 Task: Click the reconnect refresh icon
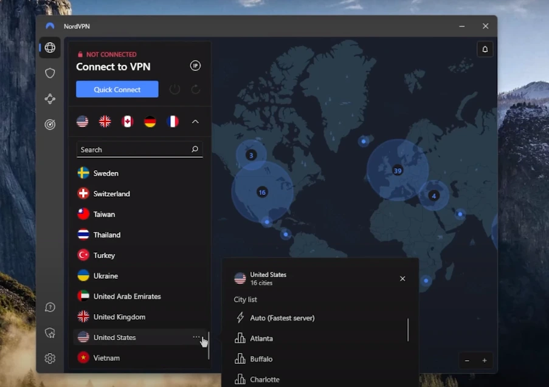pyautogui.click(x=196, y=89)
